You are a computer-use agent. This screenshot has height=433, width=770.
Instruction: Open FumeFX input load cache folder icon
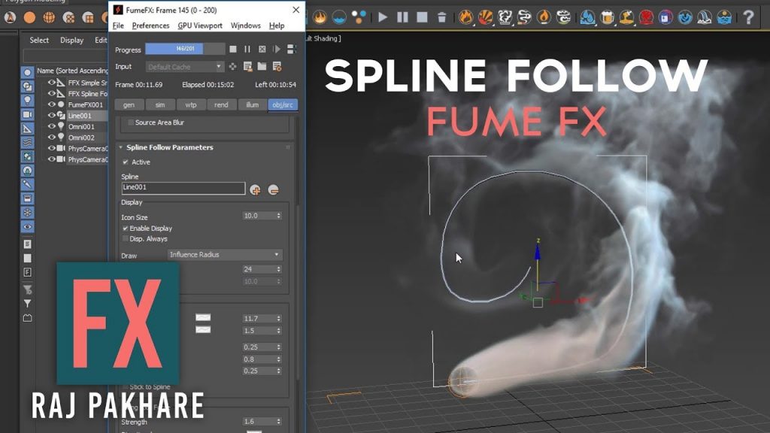(x=262, y=67)
